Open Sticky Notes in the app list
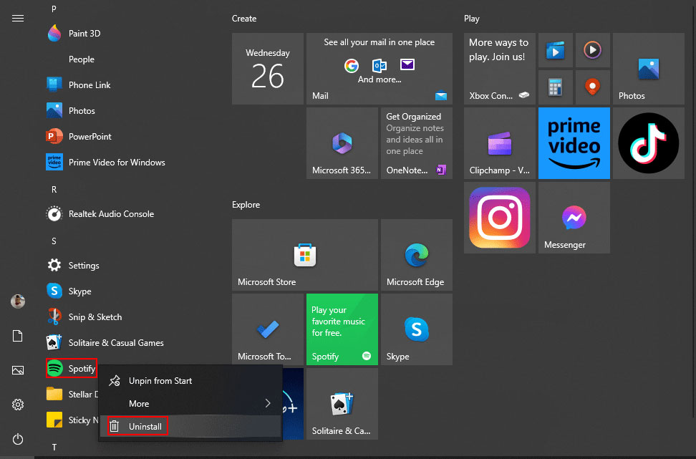The image size is (696, 459). click(72, 420)
